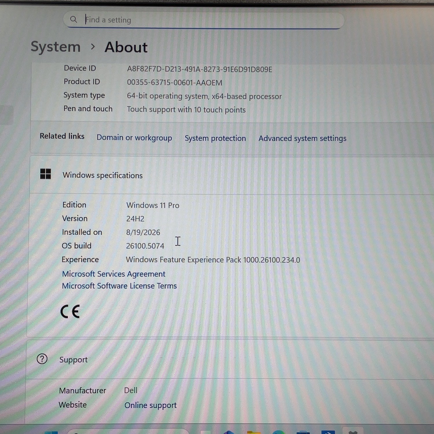434x434 pixels.
Task: Open Microsoft Software License Terms
Action: [x=119, y=286]
